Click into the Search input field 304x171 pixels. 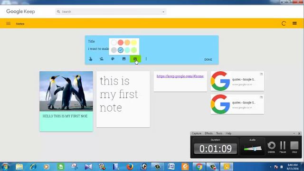pyautogui.click(x=111, y=11)
